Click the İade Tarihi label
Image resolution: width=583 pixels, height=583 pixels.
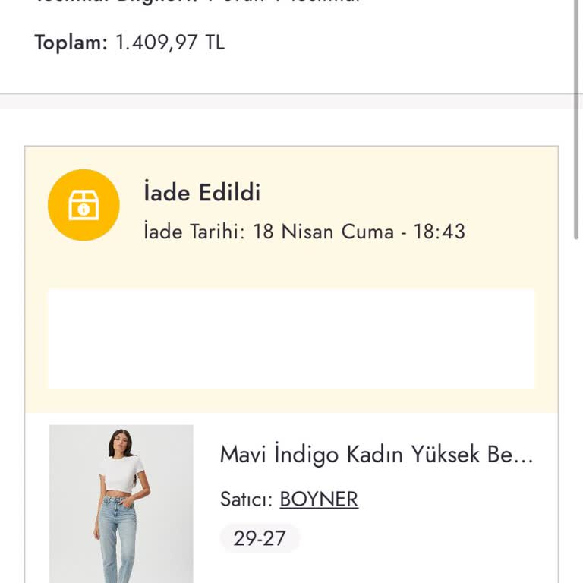tap(194, 232)
